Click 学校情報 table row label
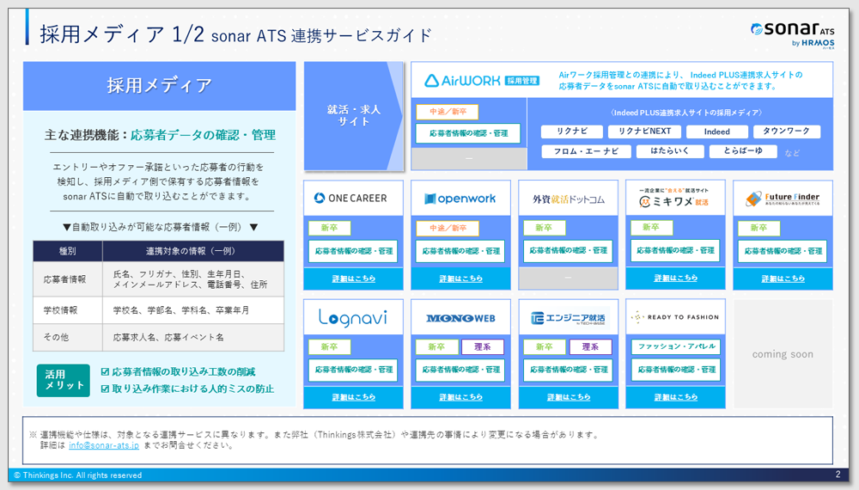The image size is (859, 490). [60, 310]
